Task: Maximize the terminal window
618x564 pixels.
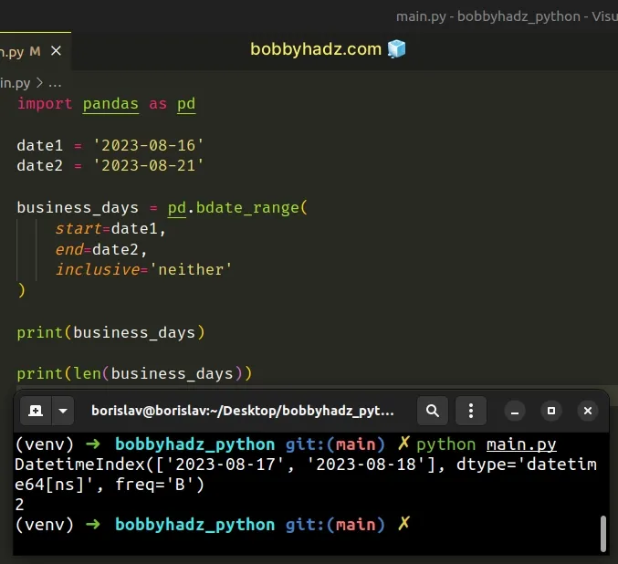Action: [x=551, y=411]
